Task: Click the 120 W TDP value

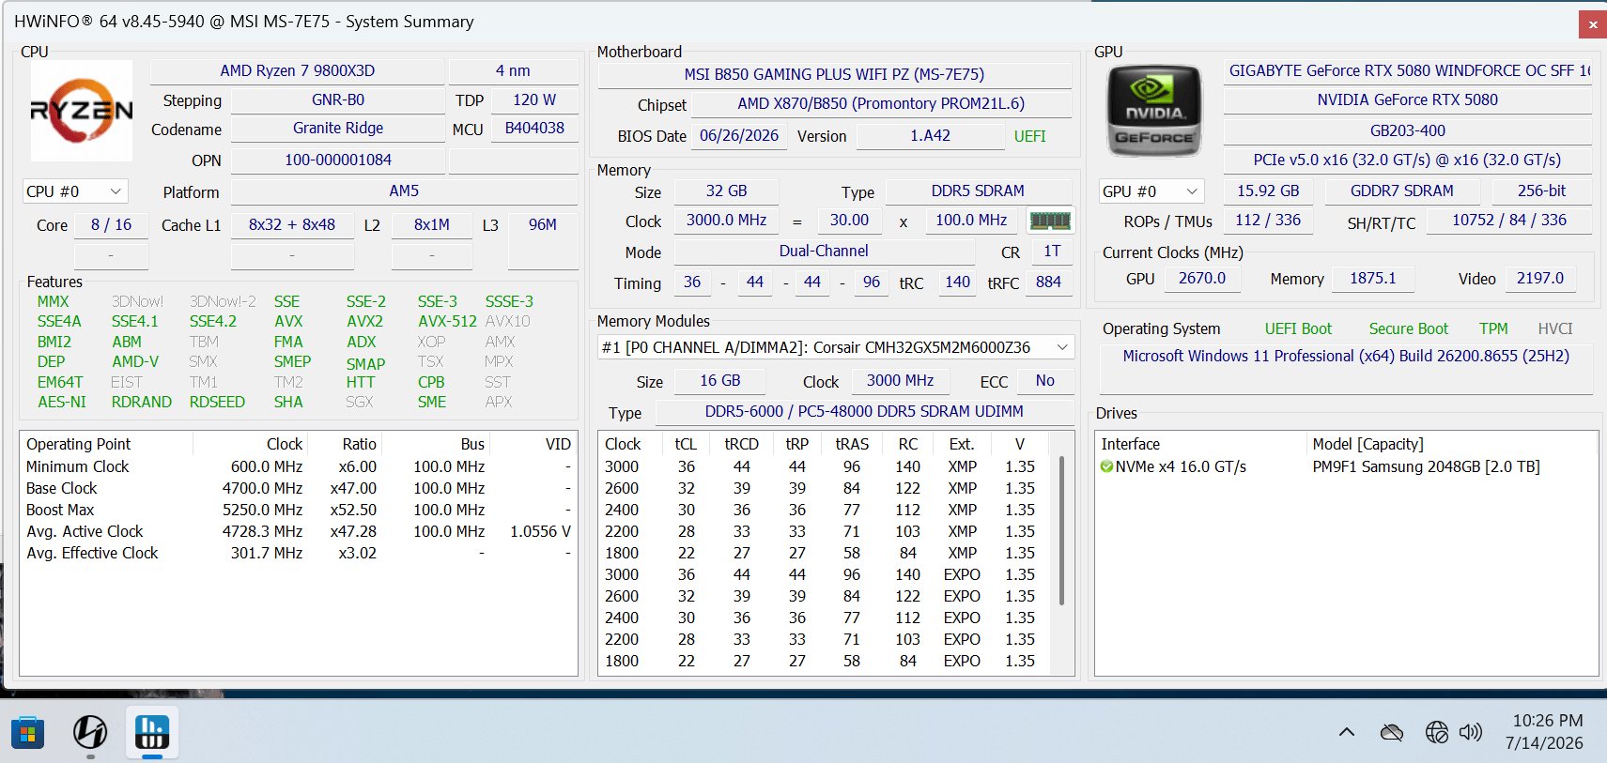Action: 534,100
